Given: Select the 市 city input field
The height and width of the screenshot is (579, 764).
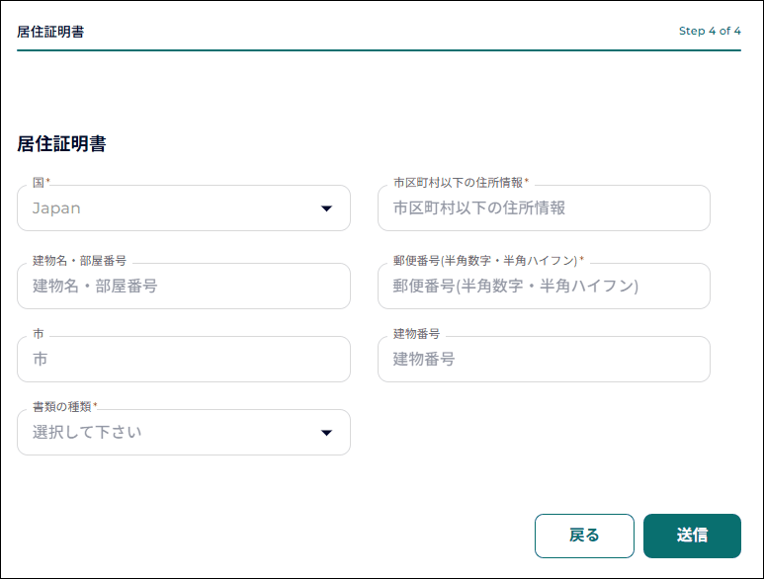Looking at the screenshot, I should click(183, 360).
